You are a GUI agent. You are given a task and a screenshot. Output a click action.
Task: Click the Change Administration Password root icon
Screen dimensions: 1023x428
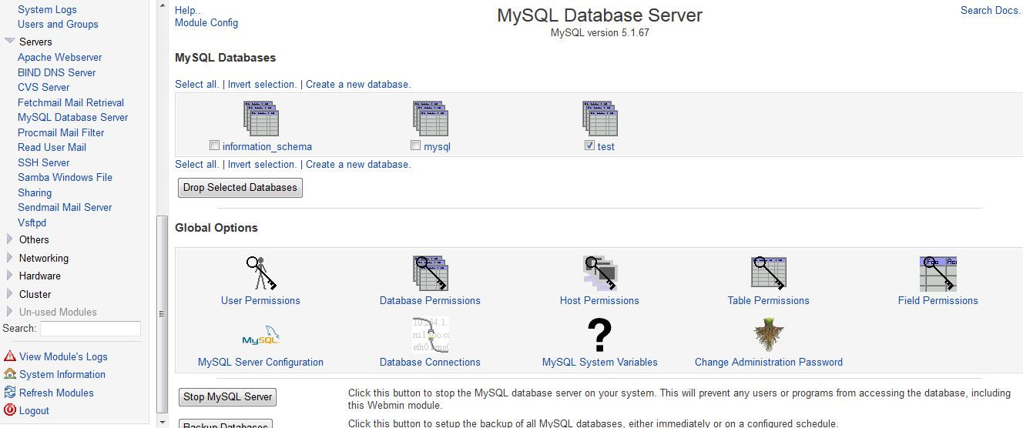(769, 334)
